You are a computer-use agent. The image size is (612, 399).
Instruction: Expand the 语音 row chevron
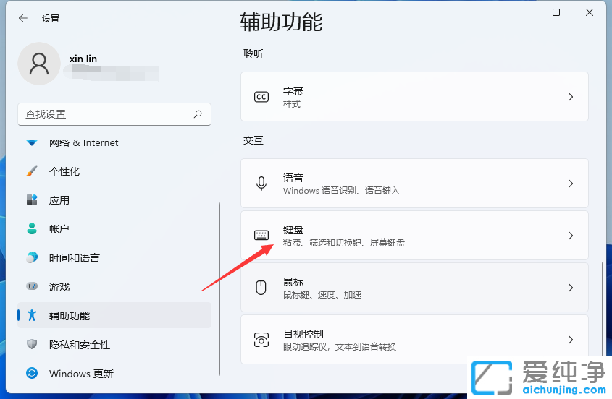571,183
